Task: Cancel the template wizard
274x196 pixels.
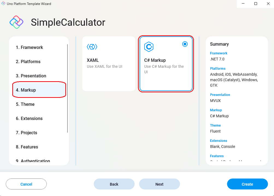Action: 26,184
